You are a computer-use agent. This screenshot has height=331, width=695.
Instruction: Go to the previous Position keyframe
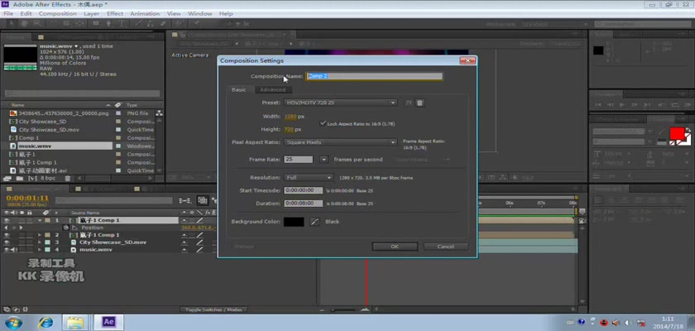(x=7, y=228)
